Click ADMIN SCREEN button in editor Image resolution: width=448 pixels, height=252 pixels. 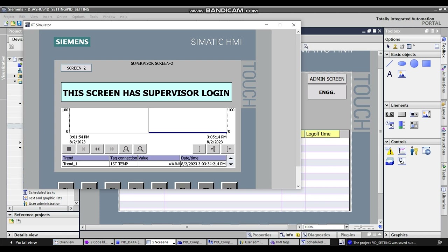(327, 79)
